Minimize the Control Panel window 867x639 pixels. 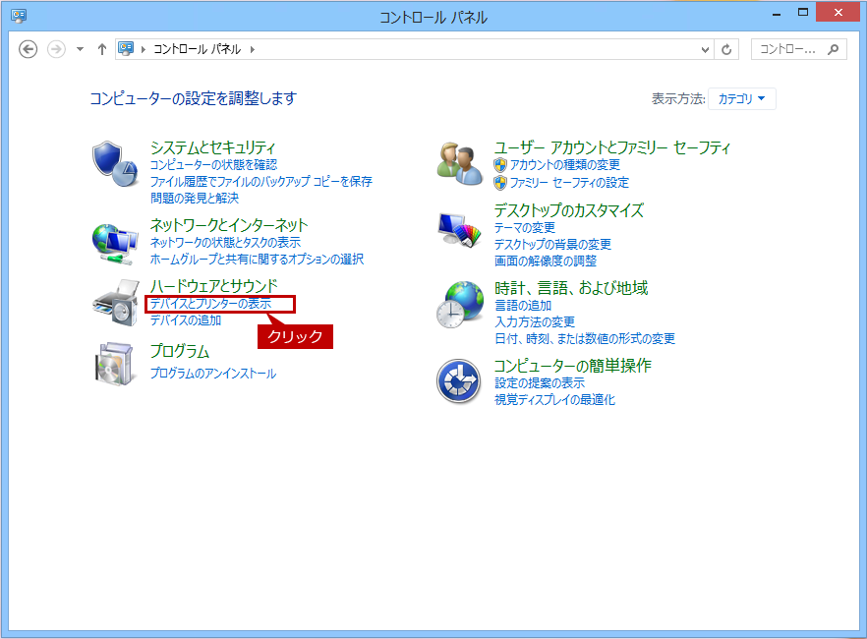777,13
